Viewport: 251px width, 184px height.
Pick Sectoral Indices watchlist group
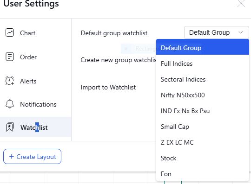click(x=203, y=79)
